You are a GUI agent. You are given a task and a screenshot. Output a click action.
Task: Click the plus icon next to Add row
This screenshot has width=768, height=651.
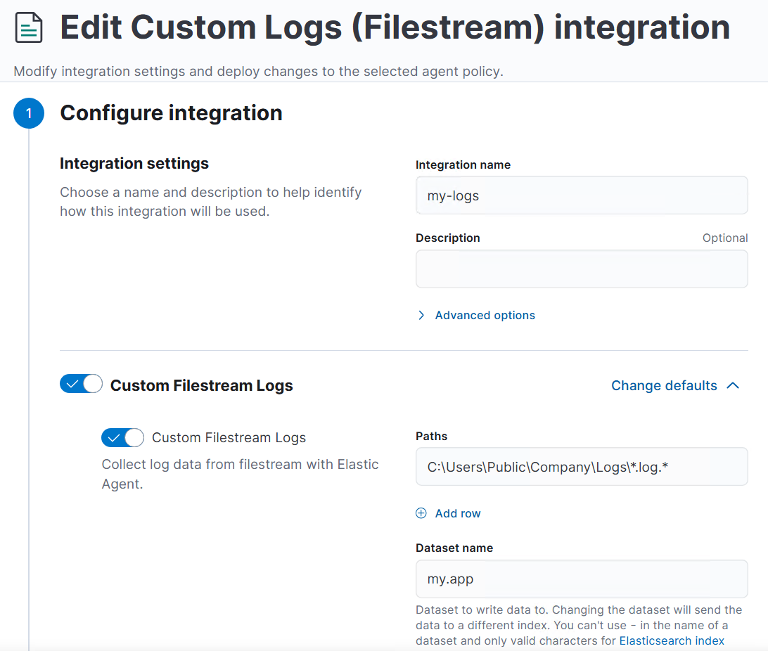tap(421, 513)
